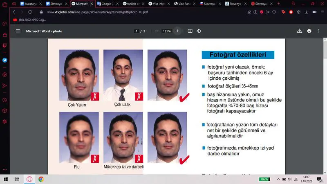Open a new browser tab
The image size is (327, 184).
[x=278, y=4]
